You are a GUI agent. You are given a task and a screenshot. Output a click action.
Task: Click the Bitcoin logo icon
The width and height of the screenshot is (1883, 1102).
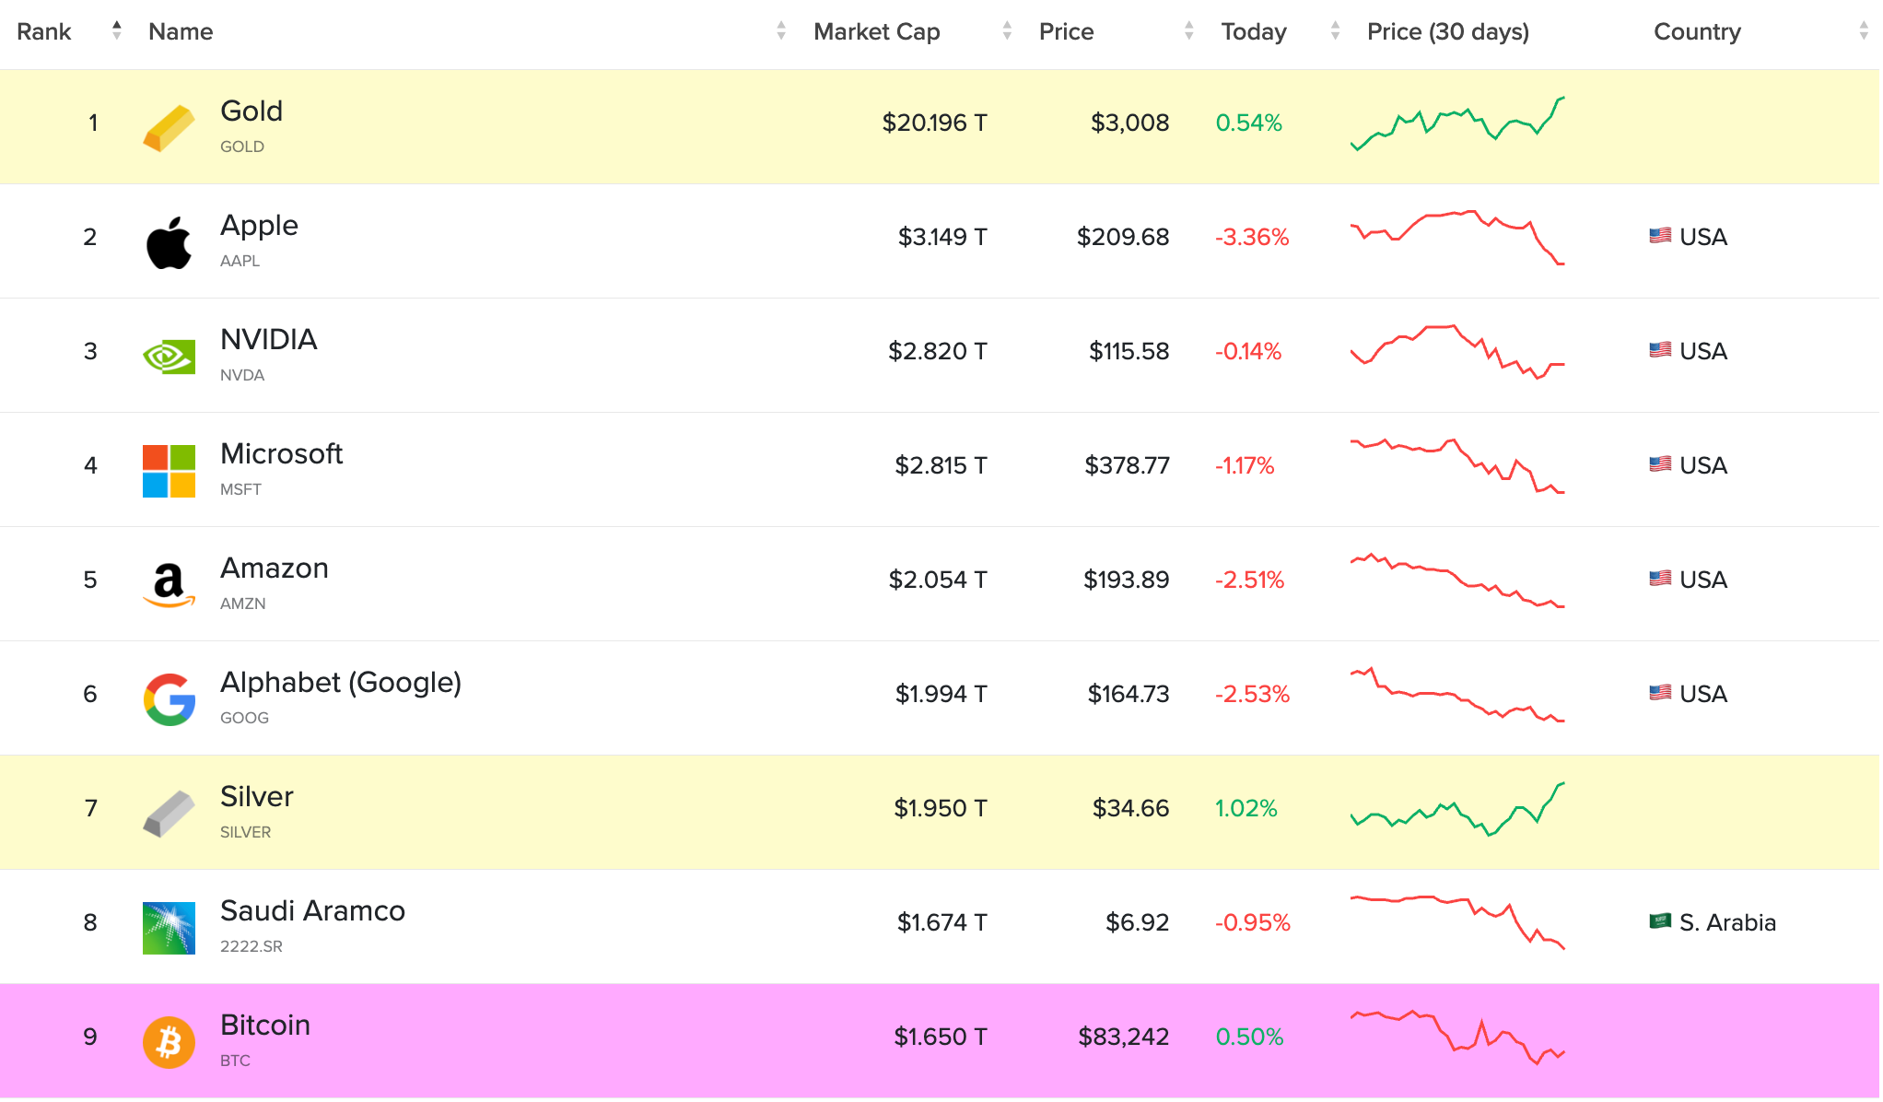(x=169, y=1042)
